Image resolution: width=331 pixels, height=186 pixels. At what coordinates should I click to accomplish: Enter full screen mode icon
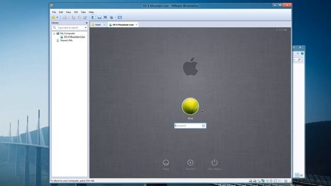coord(105,18)
